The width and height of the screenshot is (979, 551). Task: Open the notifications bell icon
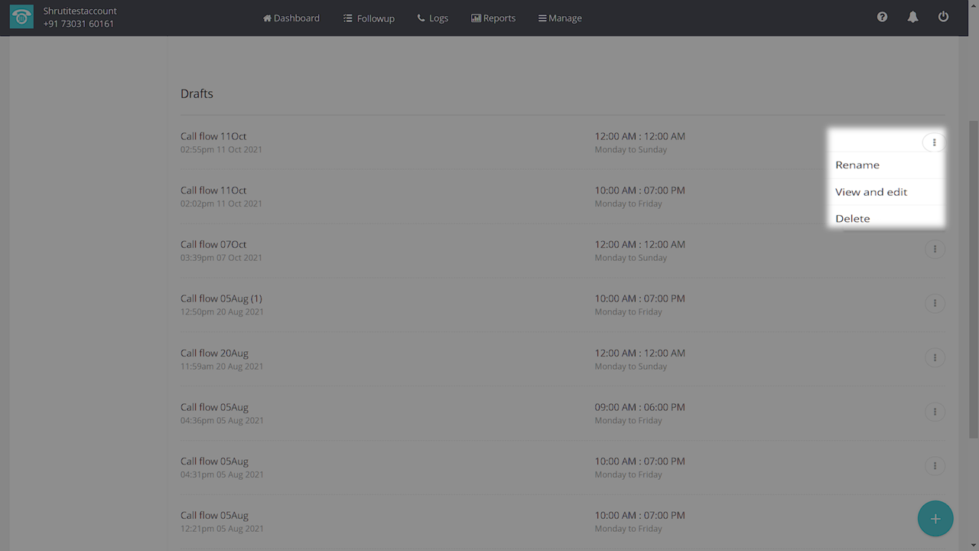point(912,17)
